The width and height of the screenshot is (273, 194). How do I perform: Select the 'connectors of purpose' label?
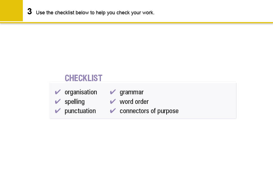click(149, 111)
